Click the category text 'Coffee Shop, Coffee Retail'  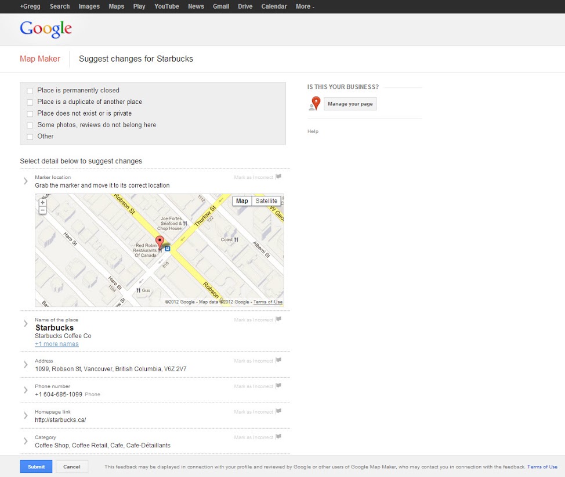click(x=103, y=445)
